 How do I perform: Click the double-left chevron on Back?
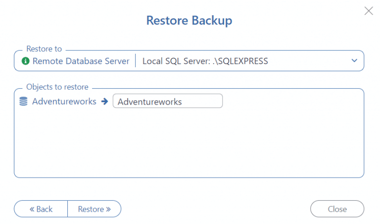(x=32, y=209)
